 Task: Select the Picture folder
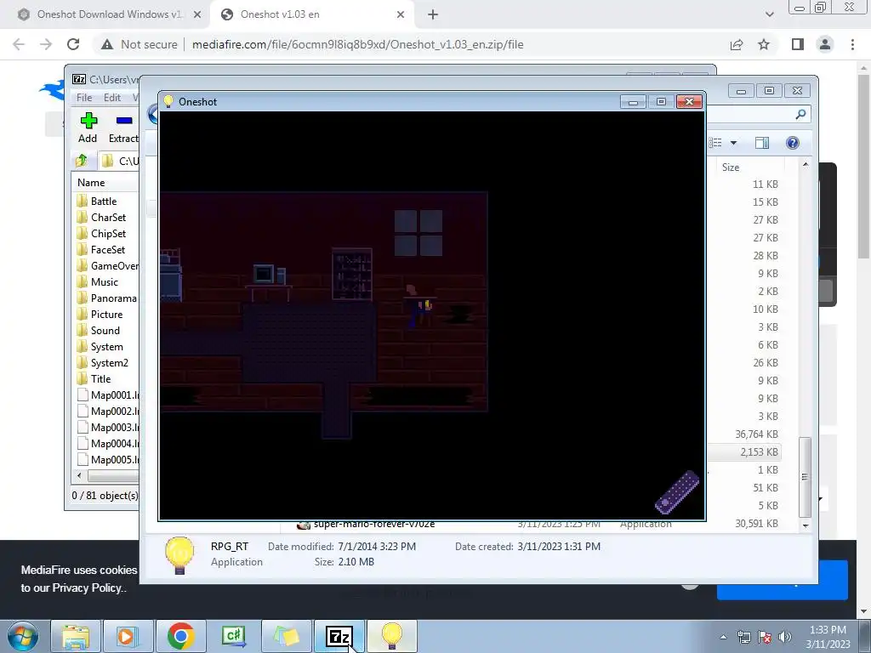pyautogui.click(x=106, y=314)
